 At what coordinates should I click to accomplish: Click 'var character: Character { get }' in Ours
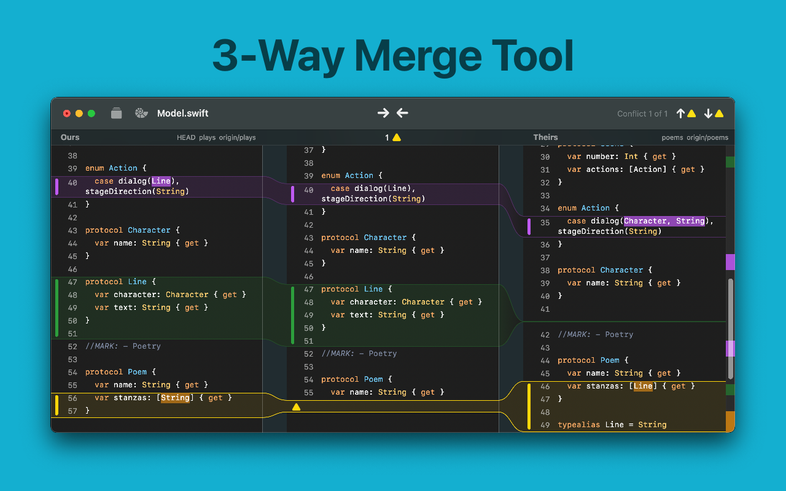click(170, 295)
